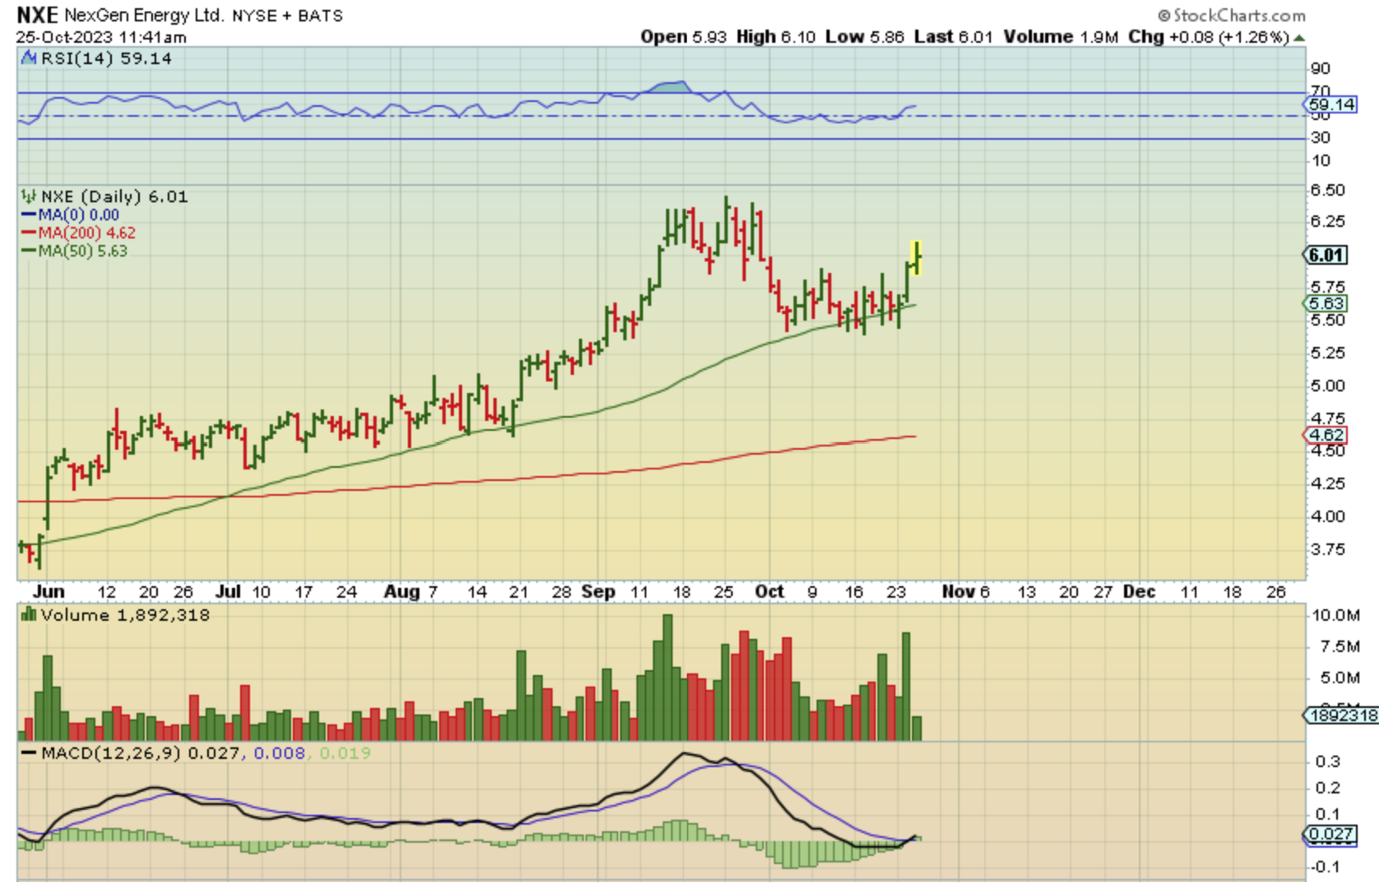Image resolution: width=1379 pixels, height=883 pixels.
Task: Click the 30 label on RSI axis
Action: coord(1321,137)
